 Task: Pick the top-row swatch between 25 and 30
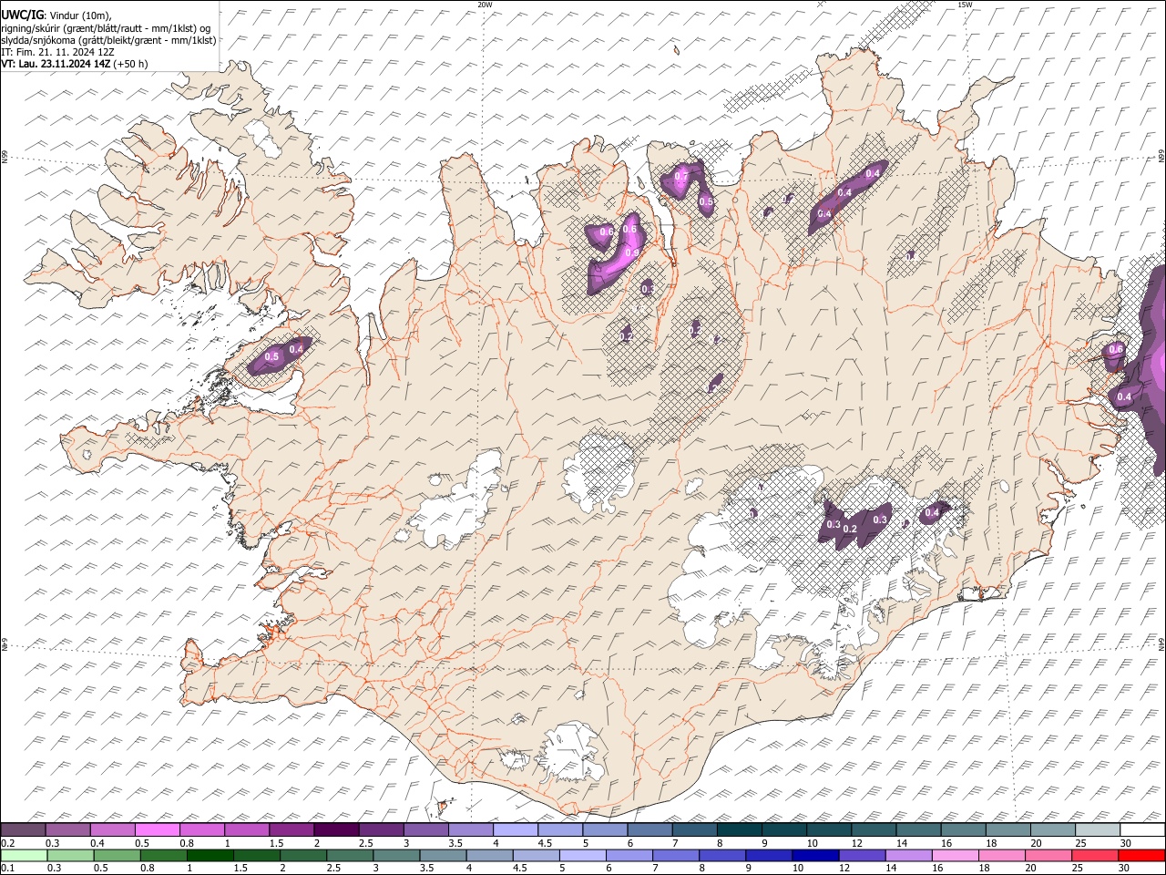click(1097, 830)
